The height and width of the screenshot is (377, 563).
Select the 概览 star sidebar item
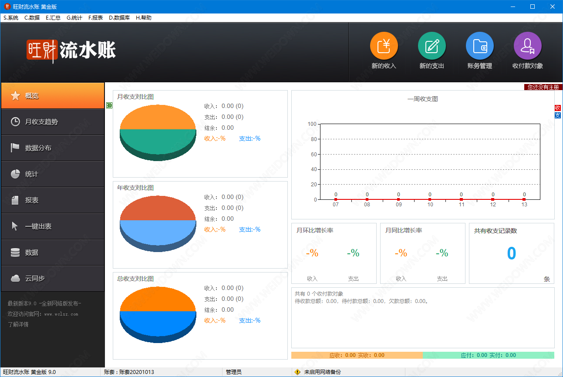coord(53,96)
